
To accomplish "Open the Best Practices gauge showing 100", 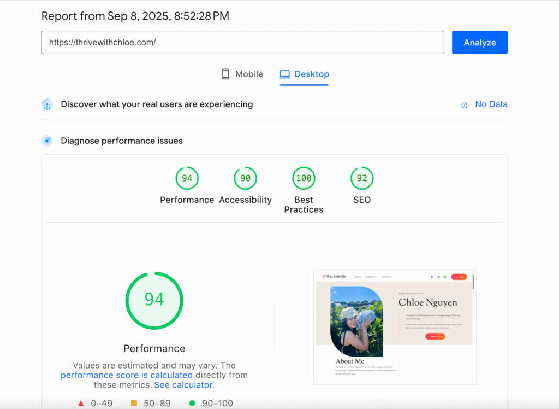I will 304,178.
